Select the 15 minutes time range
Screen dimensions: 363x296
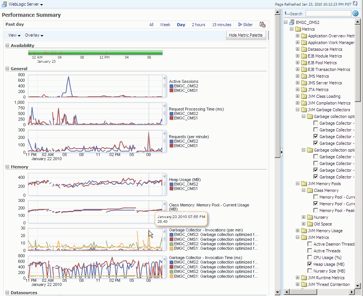222,25
